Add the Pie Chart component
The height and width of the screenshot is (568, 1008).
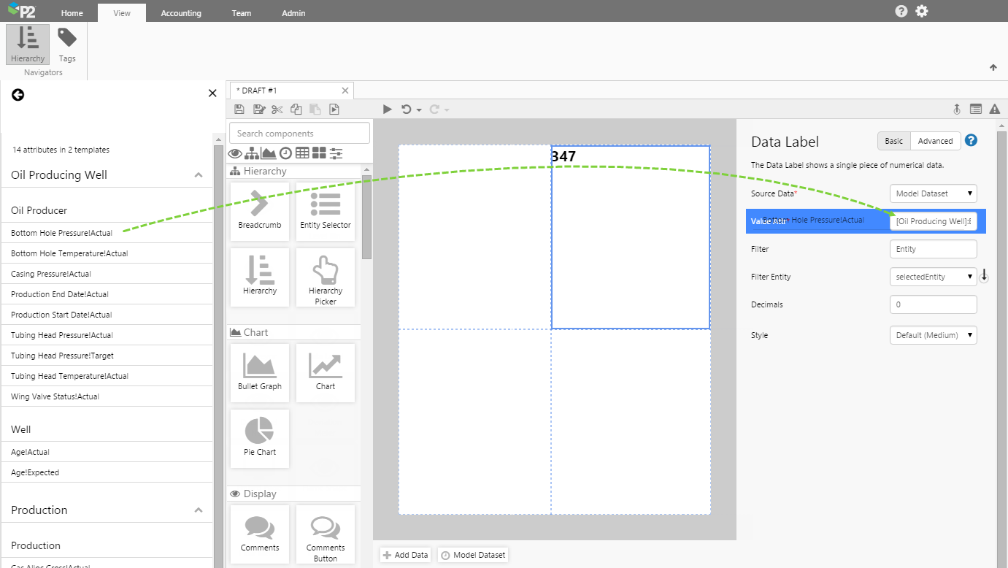(259, 437)
